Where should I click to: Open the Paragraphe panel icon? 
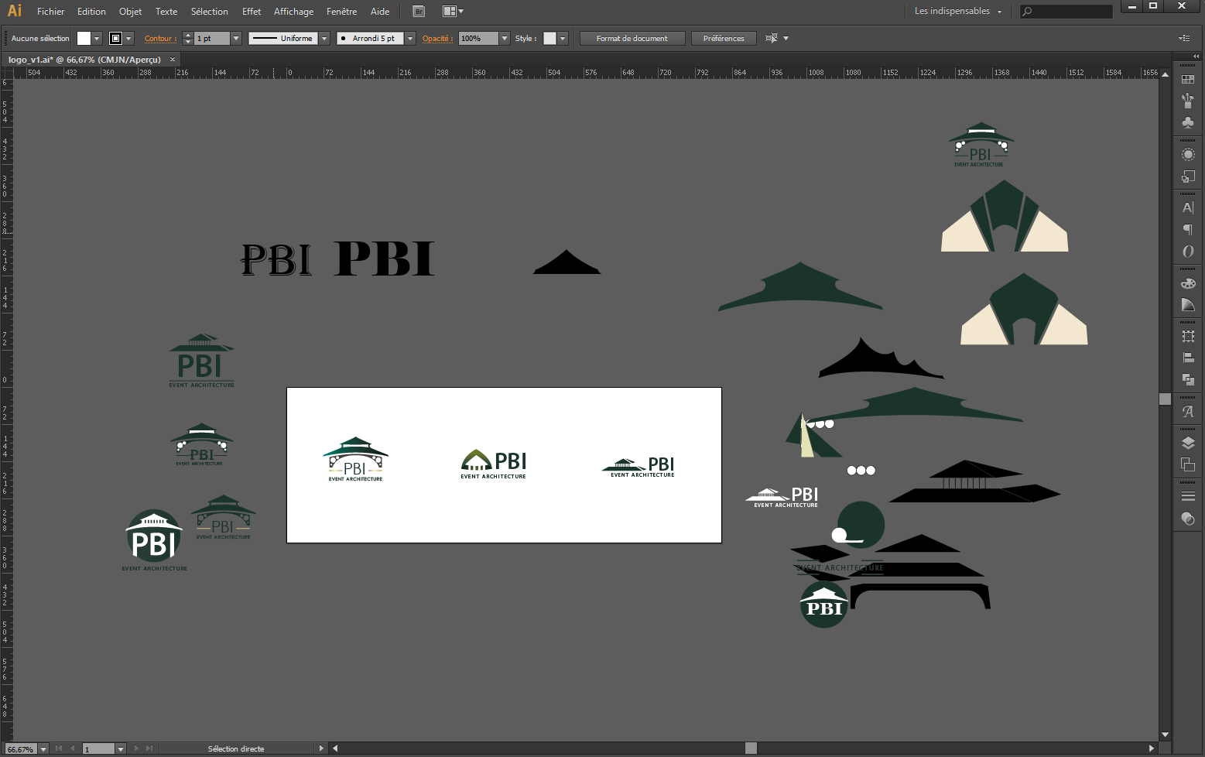pos(1189,229)
